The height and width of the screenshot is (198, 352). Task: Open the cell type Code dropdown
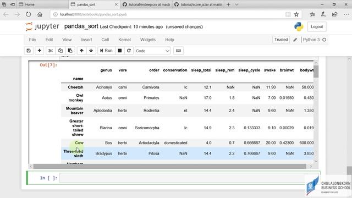point(152,51)
